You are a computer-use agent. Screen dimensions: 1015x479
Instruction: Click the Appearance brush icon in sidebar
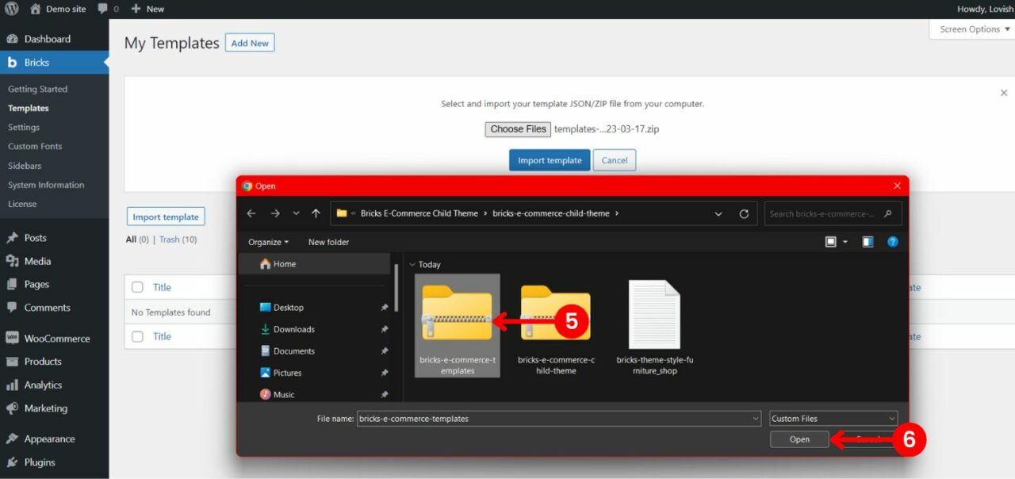pos(11,438)
